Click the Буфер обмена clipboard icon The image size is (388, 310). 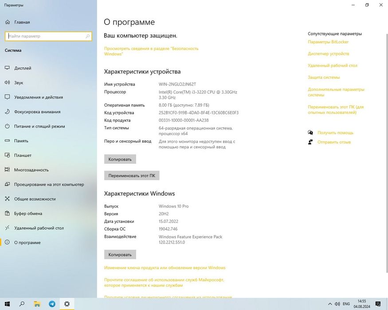[x=7, y=213]
